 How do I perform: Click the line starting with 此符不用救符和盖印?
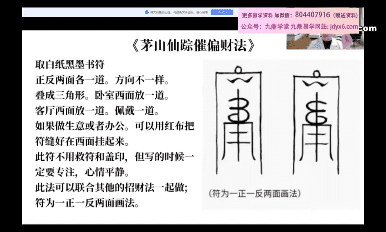click(114, 157)
